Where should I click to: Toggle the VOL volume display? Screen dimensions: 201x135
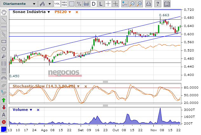pyautogui.click(x=57, y=4)
